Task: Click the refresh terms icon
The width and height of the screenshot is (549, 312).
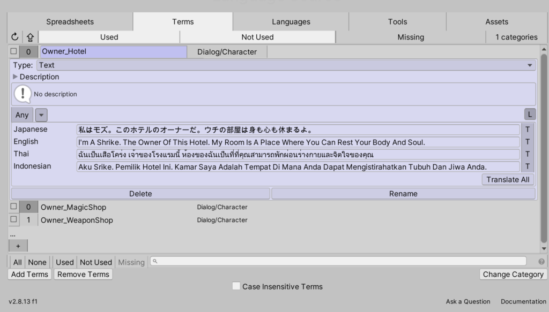Action: coord(15,37)
